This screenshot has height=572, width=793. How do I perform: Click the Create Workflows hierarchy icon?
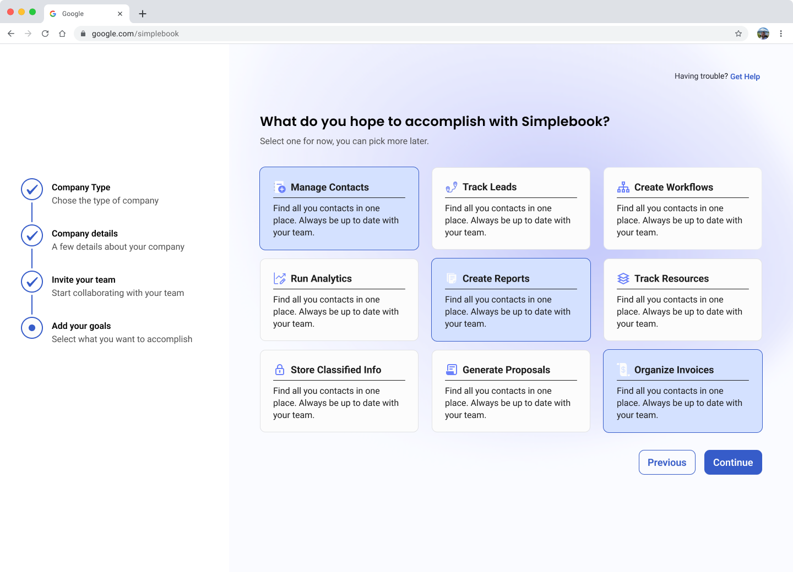pyautogui.click(x=623, y=187)
